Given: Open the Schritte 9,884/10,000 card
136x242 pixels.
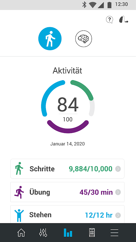Looking at the screenshot, I should 67,169.
